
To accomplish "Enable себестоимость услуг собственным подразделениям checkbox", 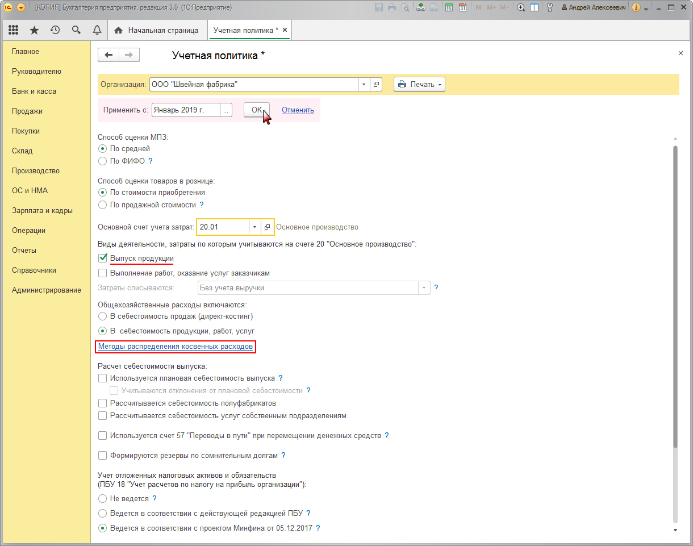I will (x=103, y=415).
